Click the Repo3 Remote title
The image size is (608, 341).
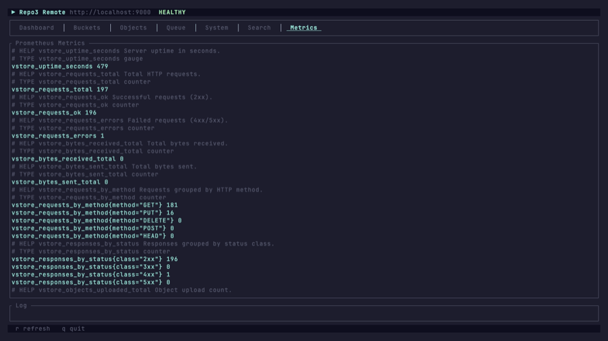[x=43, y=12]
